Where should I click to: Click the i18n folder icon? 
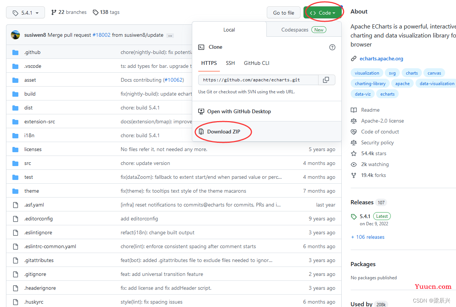[15, 135]
